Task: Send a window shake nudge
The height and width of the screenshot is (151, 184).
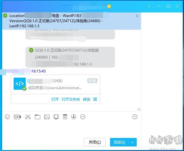Action: [56, 117]
